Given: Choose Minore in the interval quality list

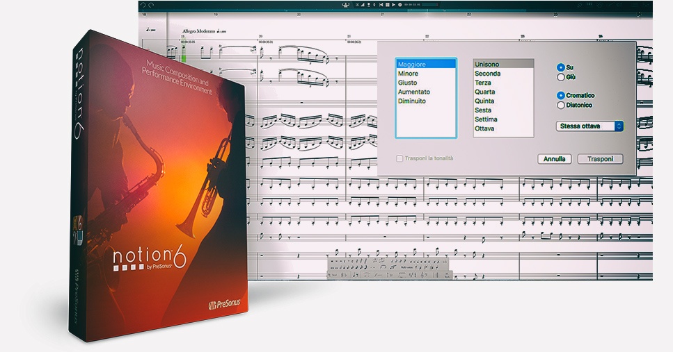Looking at the screenshot, I should tap(408, 74).
